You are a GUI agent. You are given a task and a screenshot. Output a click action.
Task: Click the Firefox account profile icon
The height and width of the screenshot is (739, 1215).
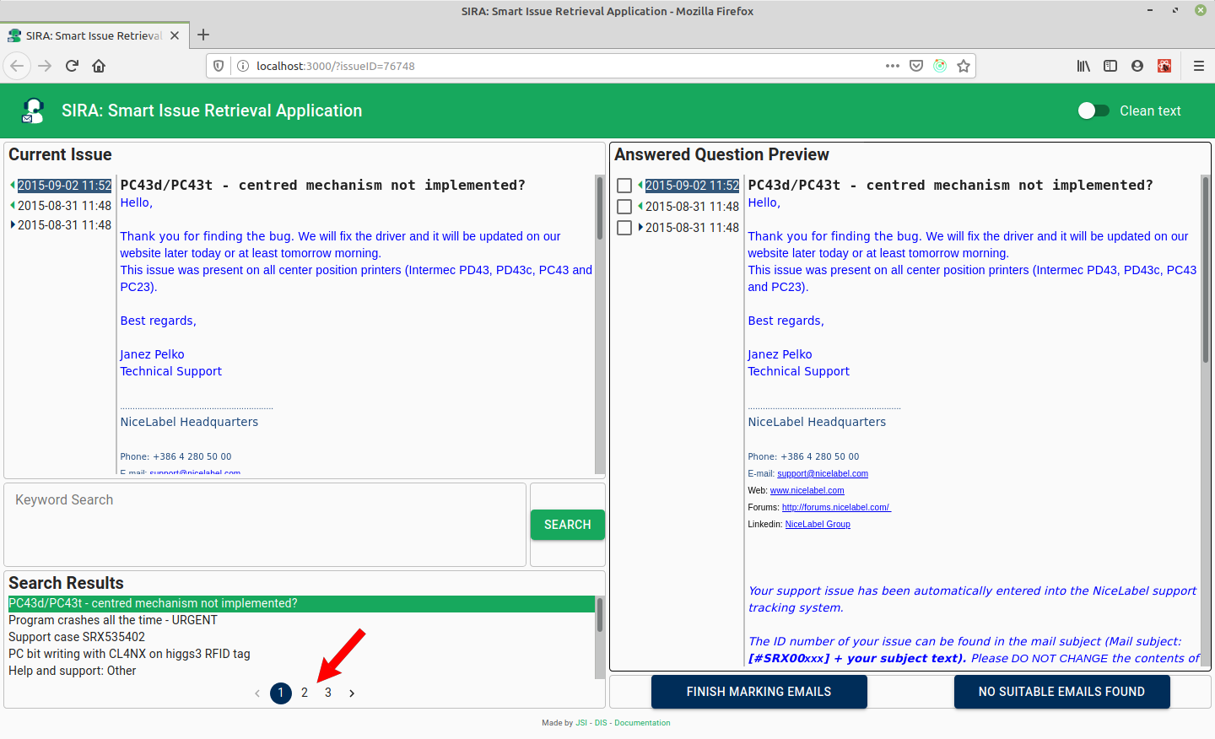(x=1137, y=65)
